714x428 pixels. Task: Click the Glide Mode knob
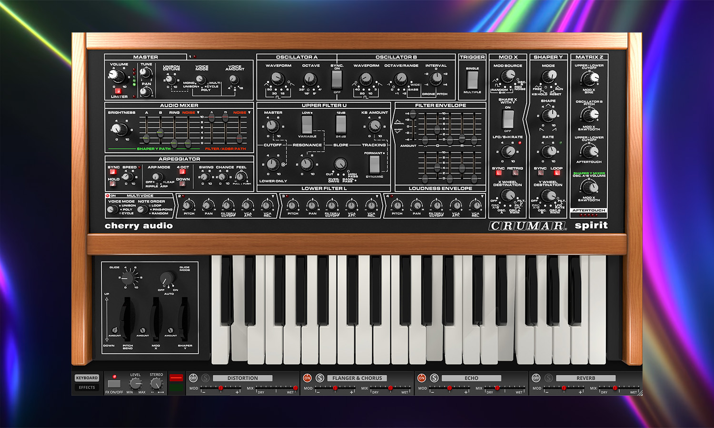tap(167, 278)
